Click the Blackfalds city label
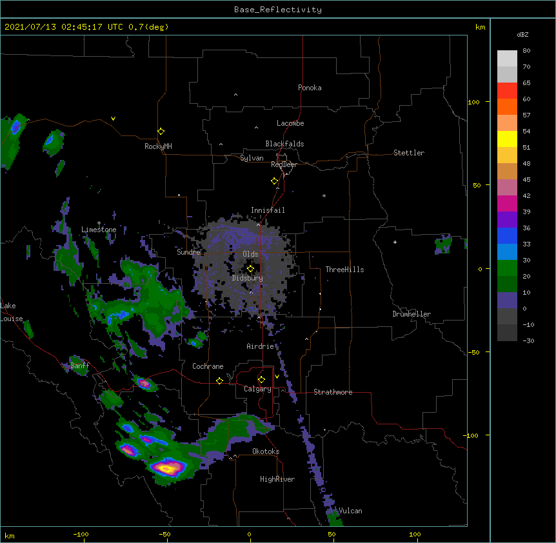The width and height of the screenshot is (556, 543). [x=284, y=144]
